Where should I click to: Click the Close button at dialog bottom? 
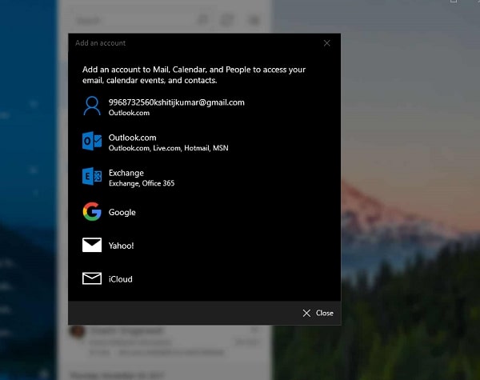(x=318, y=313)
